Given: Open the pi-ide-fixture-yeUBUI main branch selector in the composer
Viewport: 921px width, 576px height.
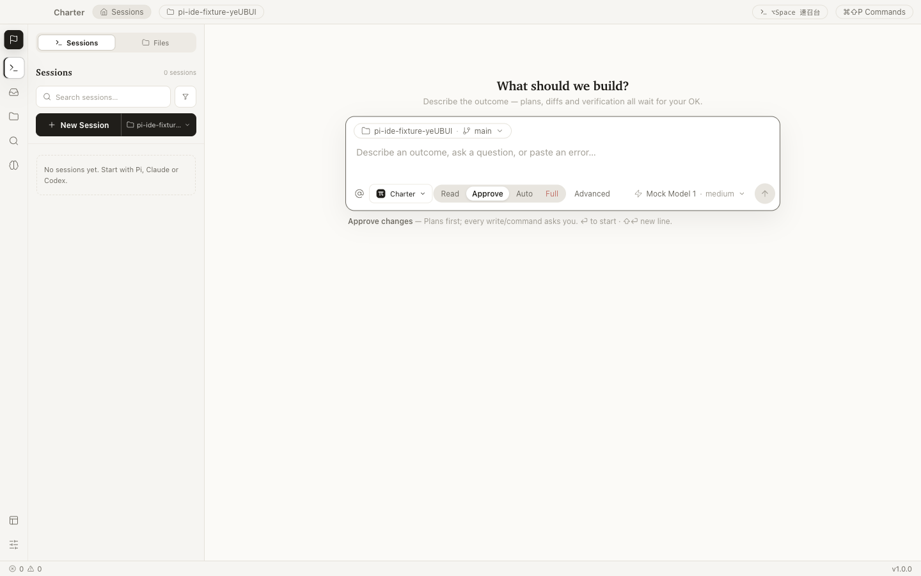Looking at the screenshot, I should (x=432, y=131).
